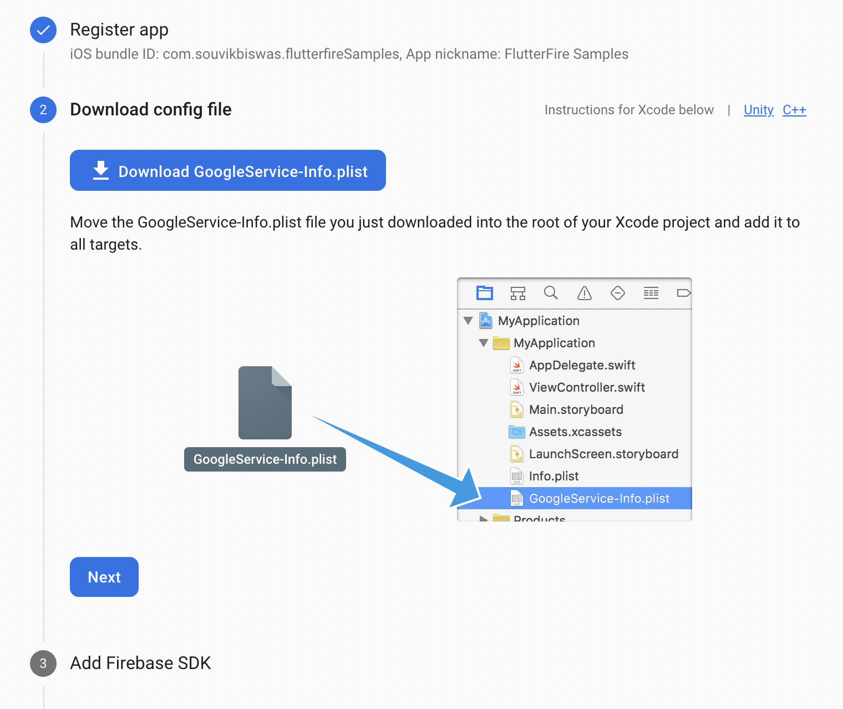This screenshot has height=709, width=843.
Task: Select the Xcode breakpoint navigator icon
Action: (x=684, y=293)
